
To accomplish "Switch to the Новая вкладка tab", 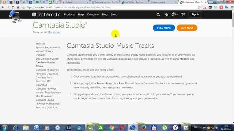I will click(164, 2).
